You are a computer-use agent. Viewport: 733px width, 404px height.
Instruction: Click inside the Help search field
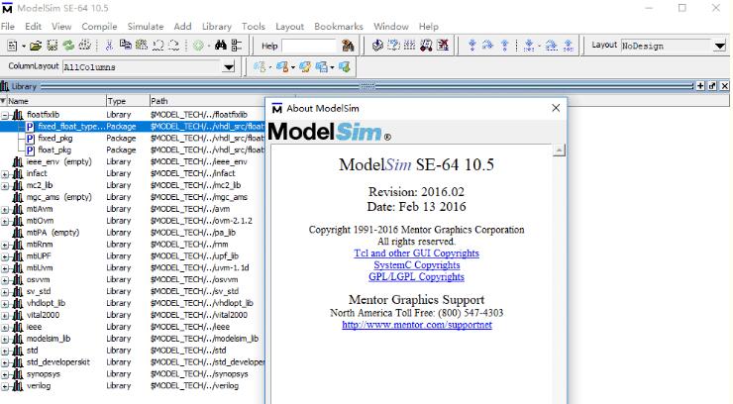point(309,46)
